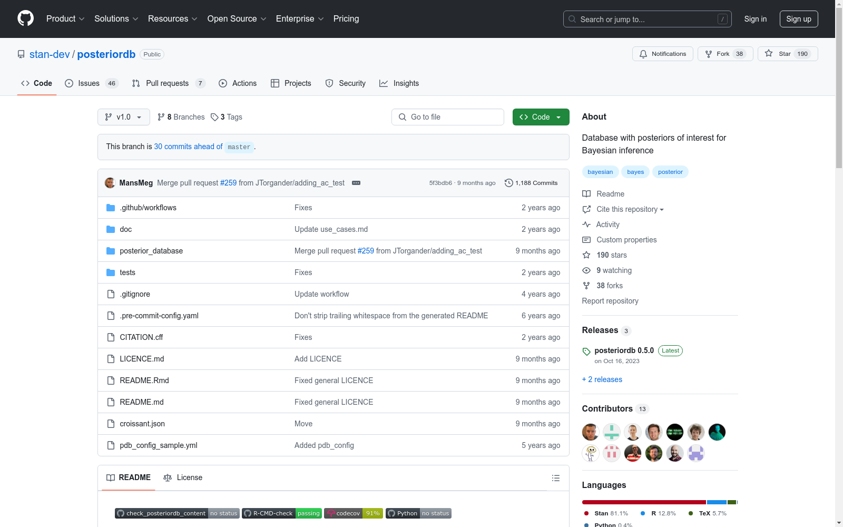Click the bayesian topic tag
Image resolution: width=843 pixels, height=527 pixels.
coord(600,172)
